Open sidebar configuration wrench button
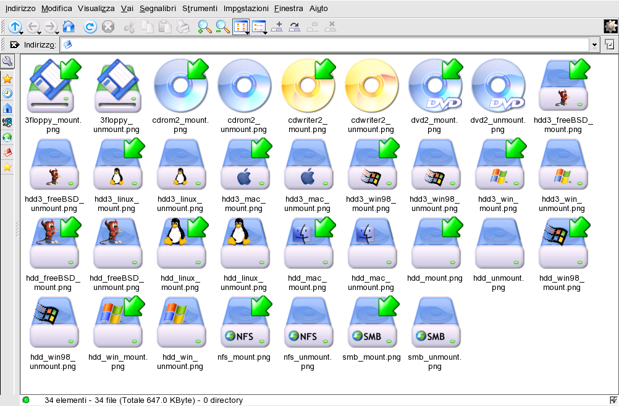The height and width of the screenshot is (406, 619). pos(7,62)
